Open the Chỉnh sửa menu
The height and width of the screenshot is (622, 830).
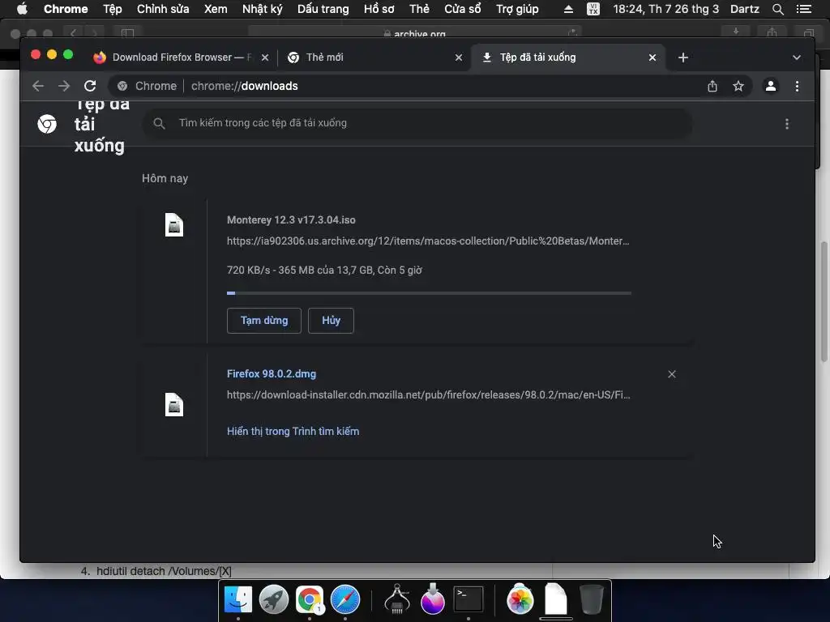tap(162, 9)
